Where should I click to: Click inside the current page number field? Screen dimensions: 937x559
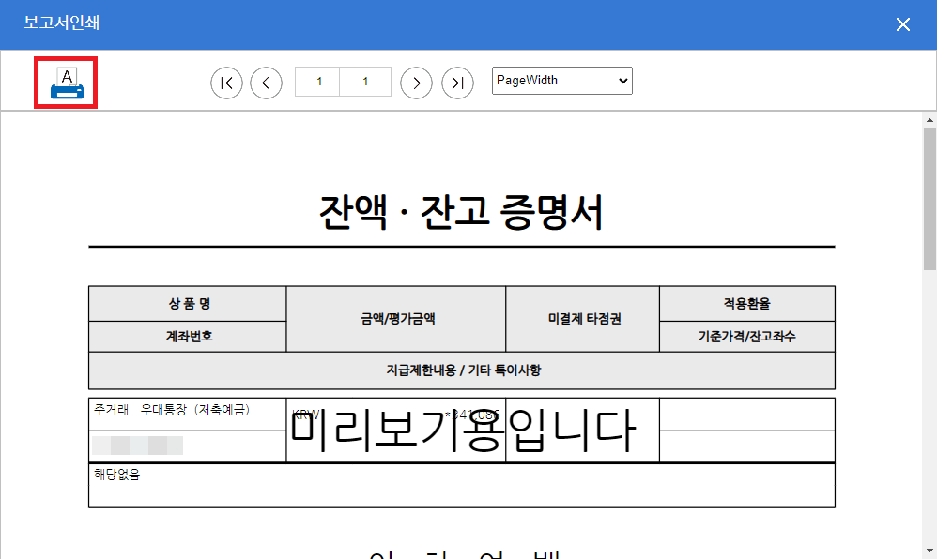pyautogui.click(x=316, y=83)
